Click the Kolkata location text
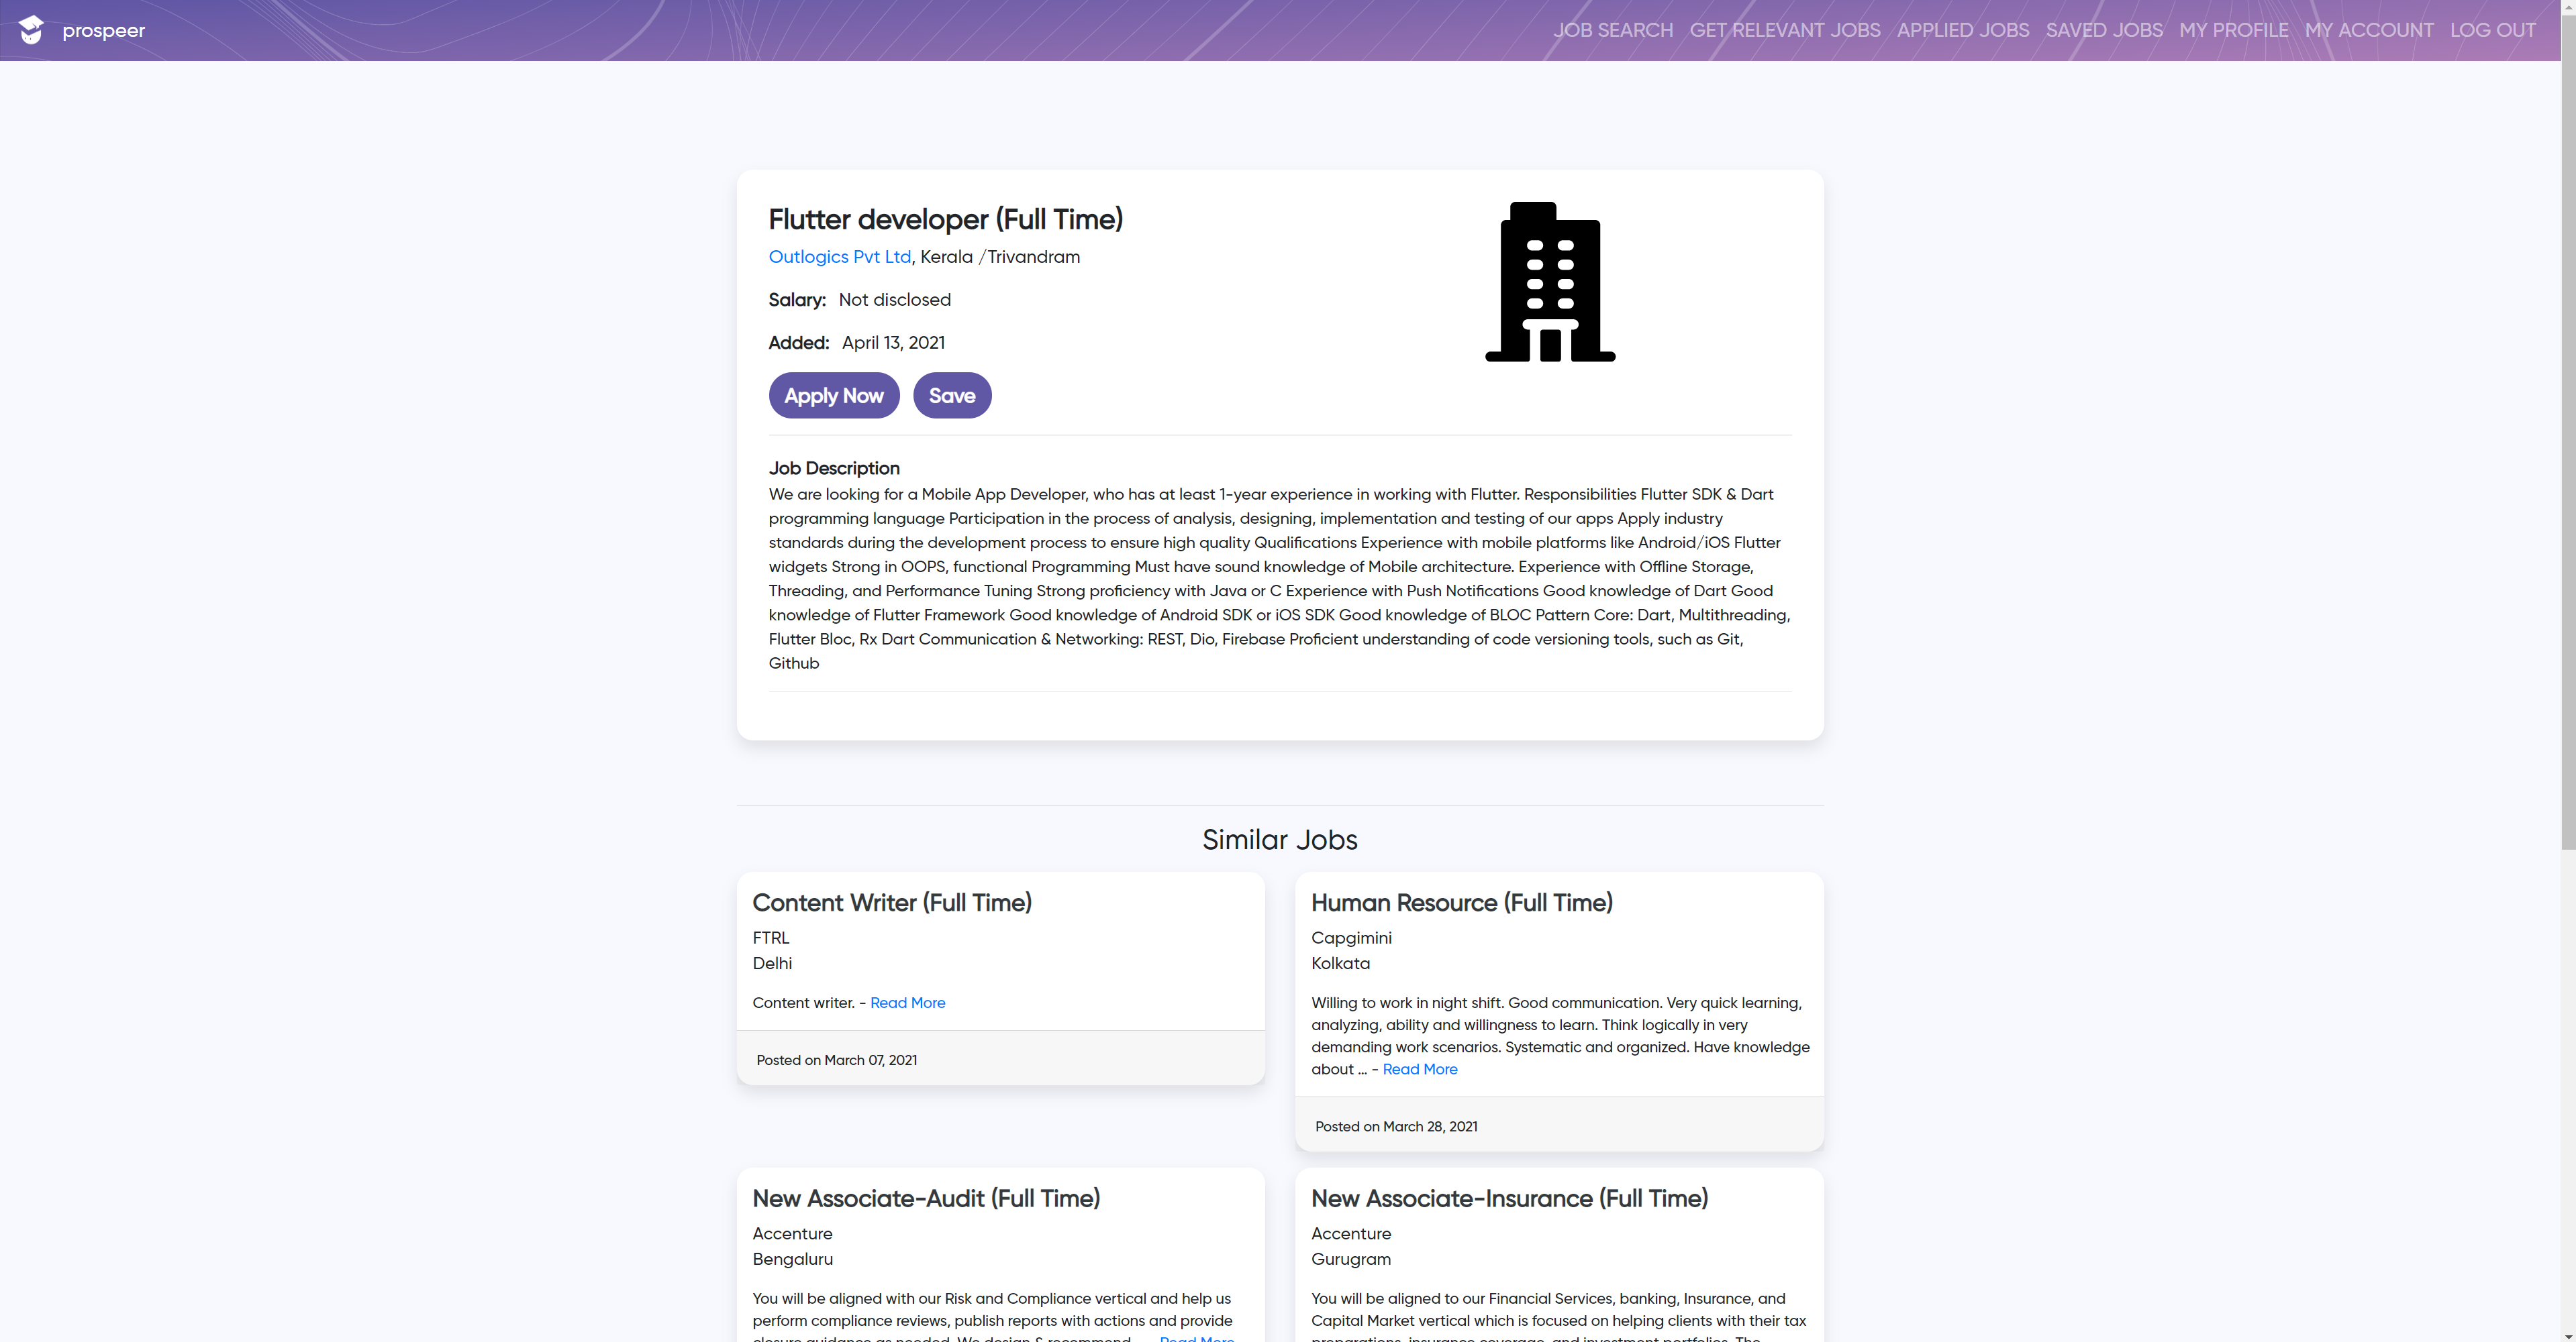This screenshot has width=2576, height=1342. tap(1341, 963)
